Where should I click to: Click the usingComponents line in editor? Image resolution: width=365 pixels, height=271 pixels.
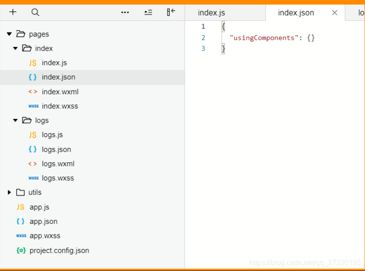[272, 37]
